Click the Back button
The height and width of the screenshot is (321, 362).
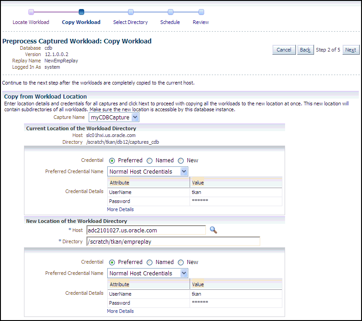pos(305,50)
